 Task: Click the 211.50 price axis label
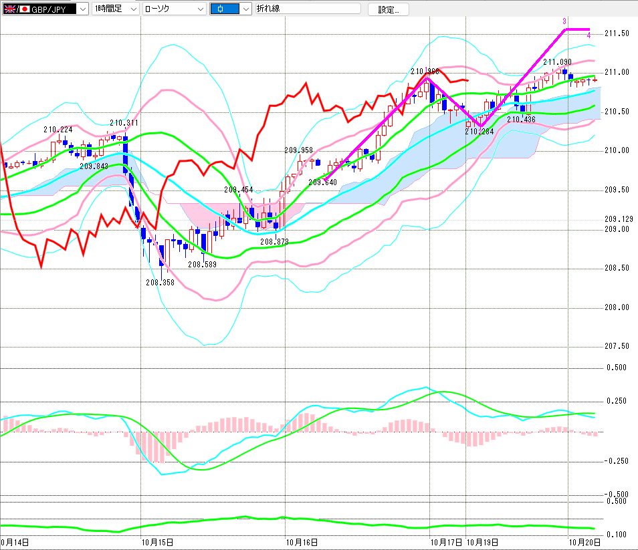617,33
